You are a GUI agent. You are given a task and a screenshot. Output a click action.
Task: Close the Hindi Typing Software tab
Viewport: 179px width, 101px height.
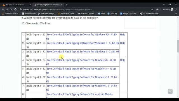(62, 5)
